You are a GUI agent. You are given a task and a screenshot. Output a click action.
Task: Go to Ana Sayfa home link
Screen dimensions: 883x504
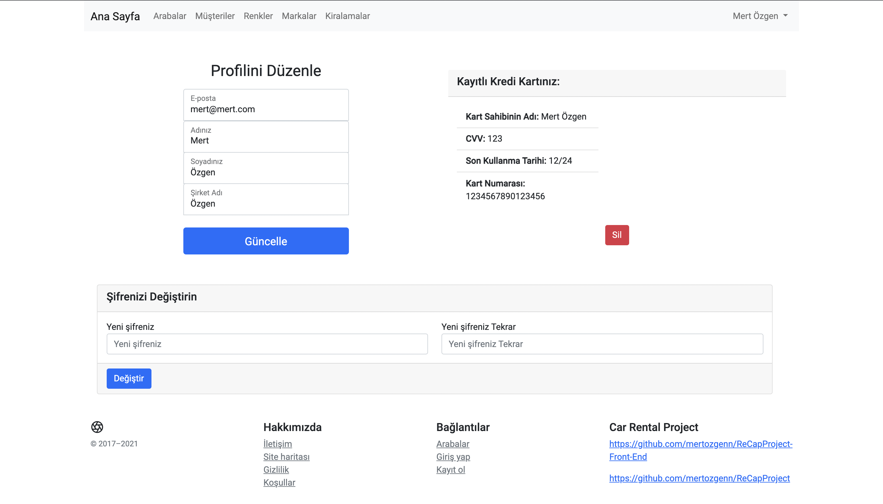[115, 16]
